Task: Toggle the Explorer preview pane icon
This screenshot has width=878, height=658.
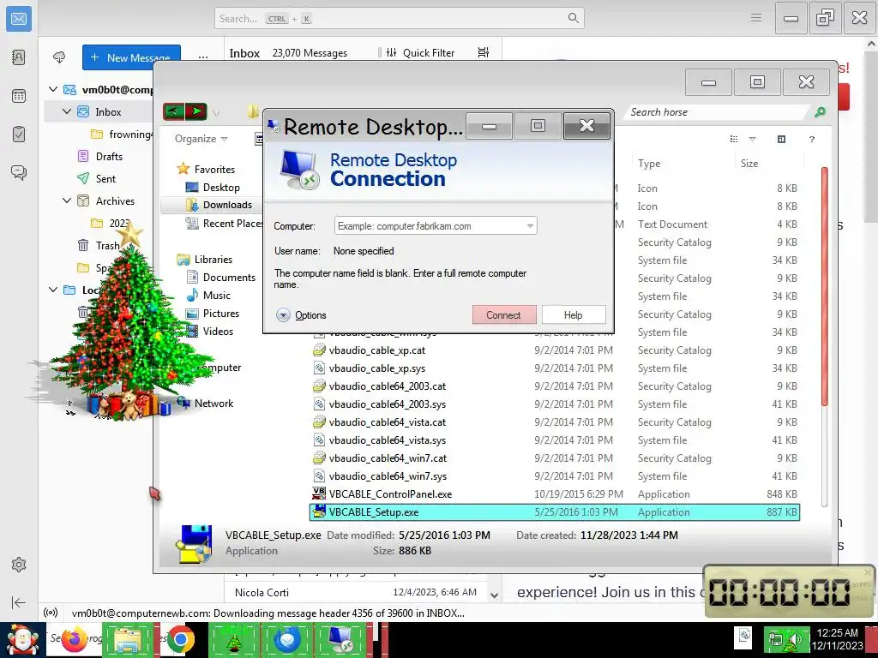Action: pos(781,139)
